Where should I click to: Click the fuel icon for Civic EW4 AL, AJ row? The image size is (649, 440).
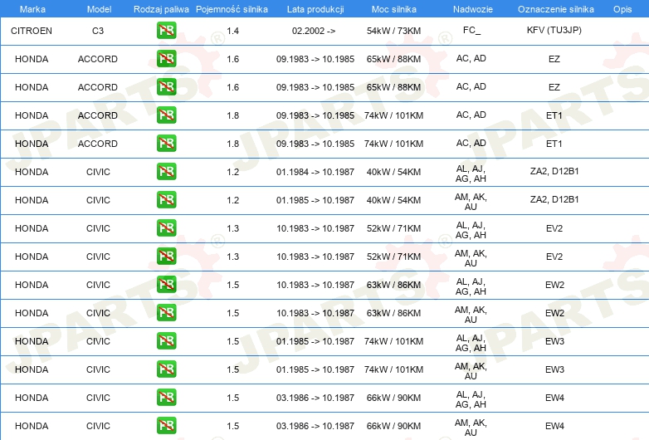click(166, 397)
